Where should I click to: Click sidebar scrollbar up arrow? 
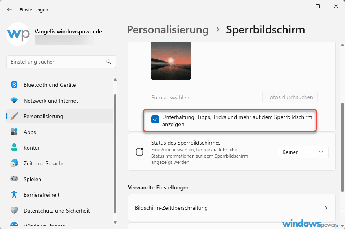tap(115, 79)
